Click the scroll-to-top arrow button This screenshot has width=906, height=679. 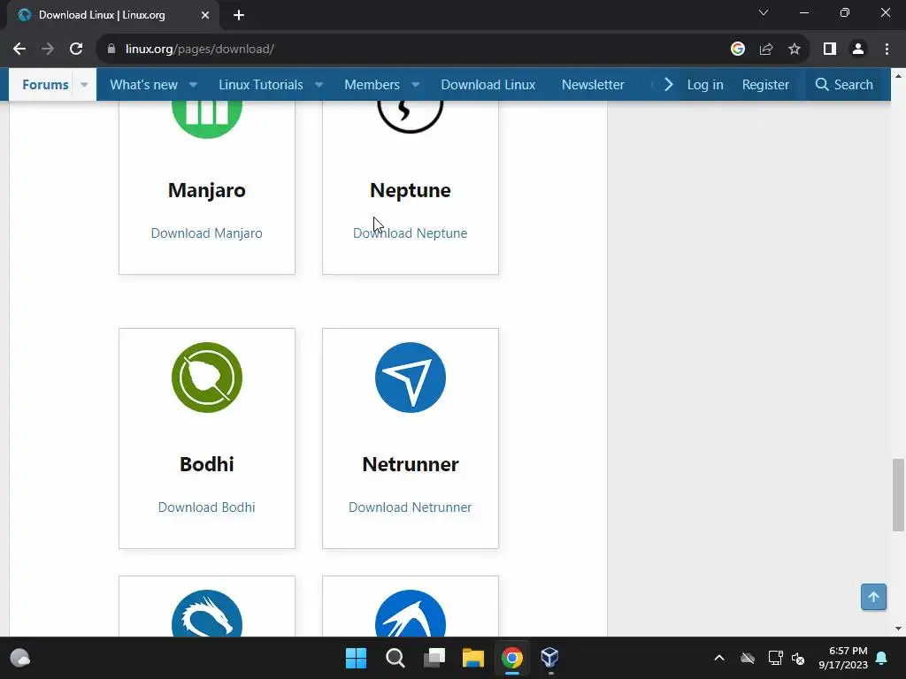873,597
